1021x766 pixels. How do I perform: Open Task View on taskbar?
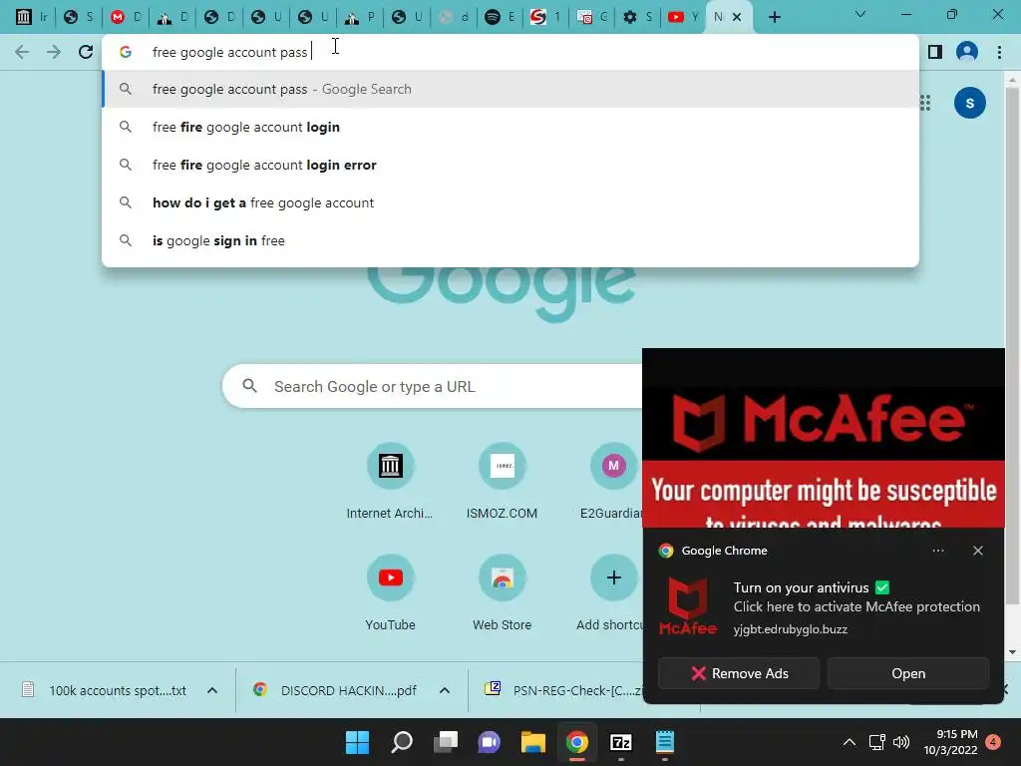point(446,742)
